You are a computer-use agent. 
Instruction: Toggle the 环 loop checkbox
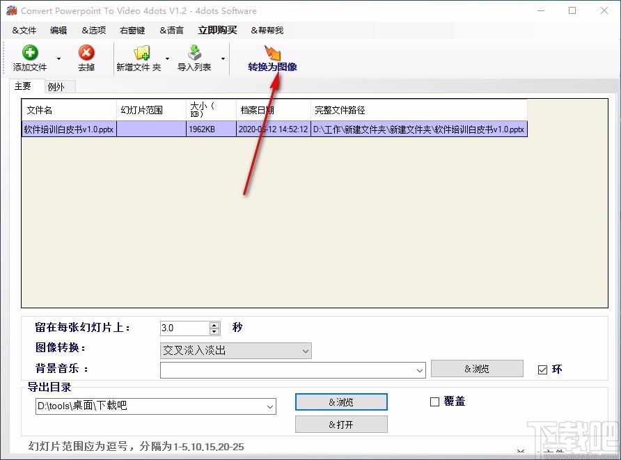(542, 370)
